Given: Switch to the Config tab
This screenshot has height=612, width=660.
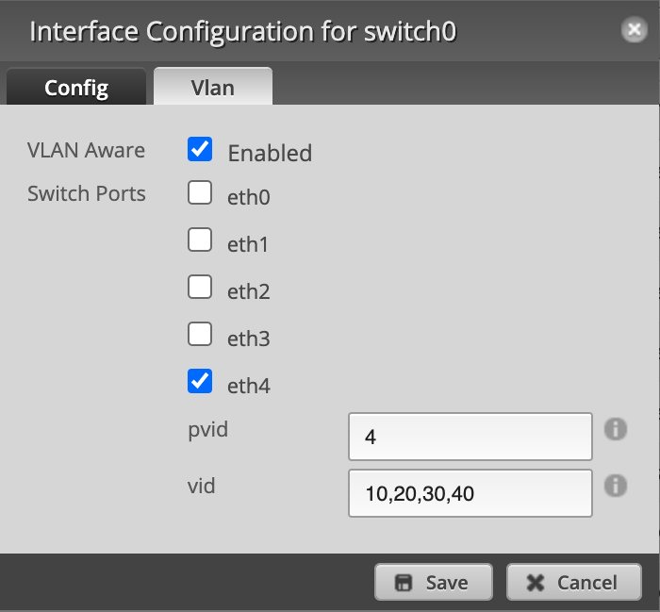Looking at the screenshot, I should coord(76,87).
